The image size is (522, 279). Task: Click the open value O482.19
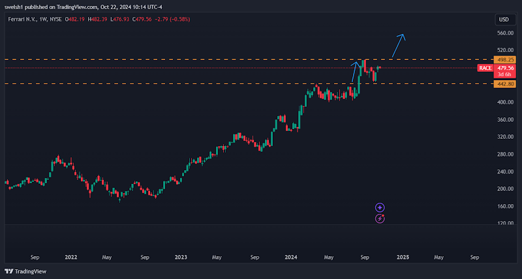pyautogui.click(x=75, y=20)
